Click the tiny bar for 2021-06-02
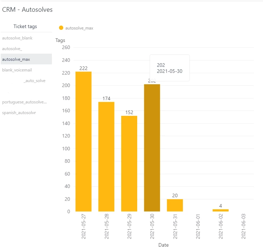Screen dimensions: 263x247 221,210
